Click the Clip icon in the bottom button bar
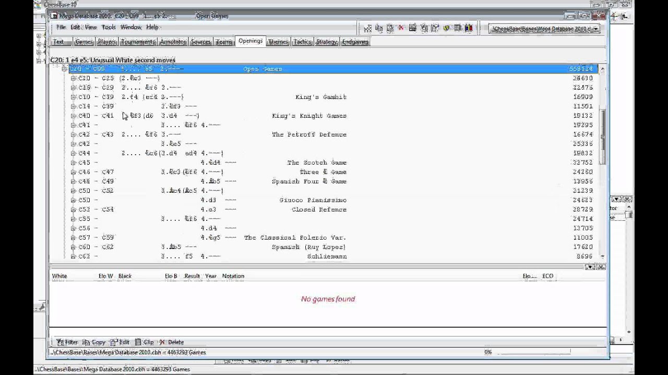This screenshot has width=668, height=375. 138,342
